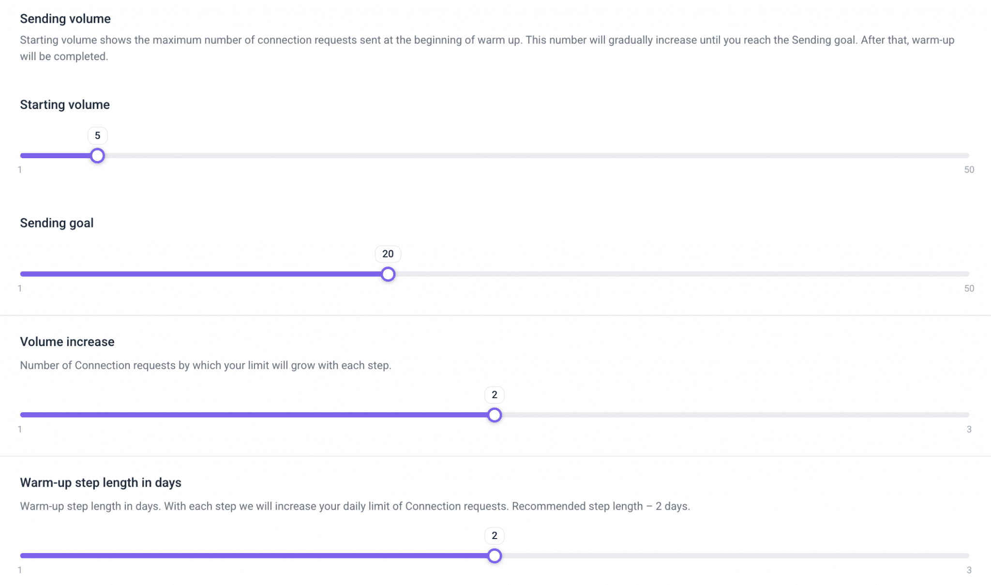This screenshot has width=991, height=585.
Task: Click the Volume increase value badge showing 2
Action: (x=494, y=394)
